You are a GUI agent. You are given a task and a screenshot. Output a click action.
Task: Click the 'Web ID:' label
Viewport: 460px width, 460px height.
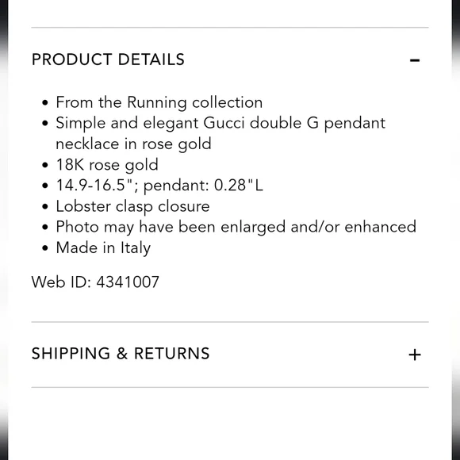61,282
